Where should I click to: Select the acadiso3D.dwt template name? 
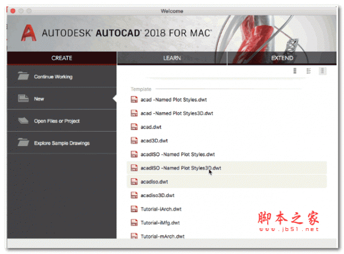(158, 195)
